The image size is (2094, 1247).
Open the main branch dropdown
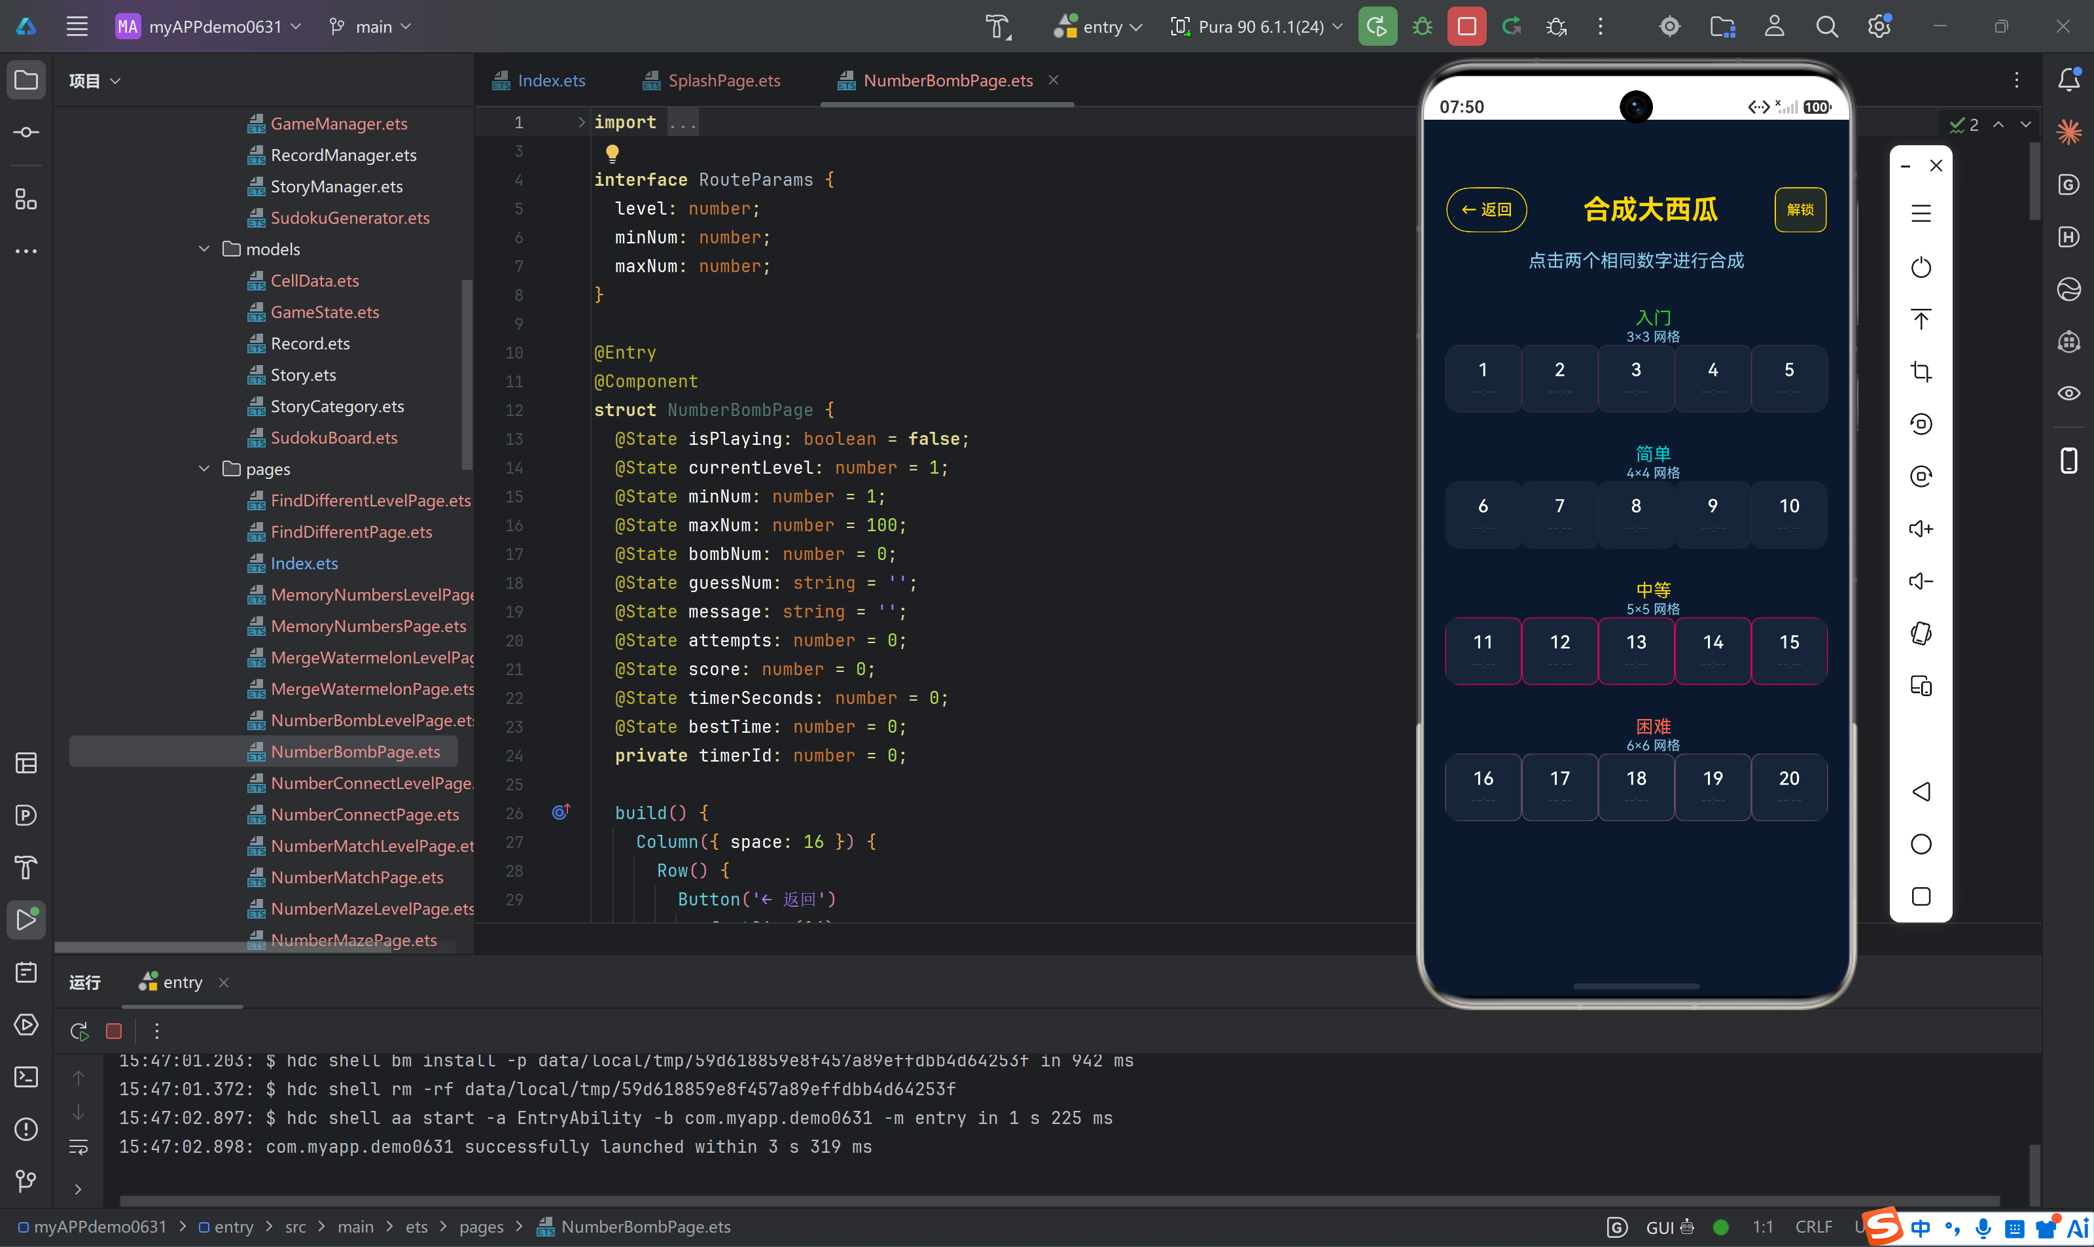coord(370,27)
